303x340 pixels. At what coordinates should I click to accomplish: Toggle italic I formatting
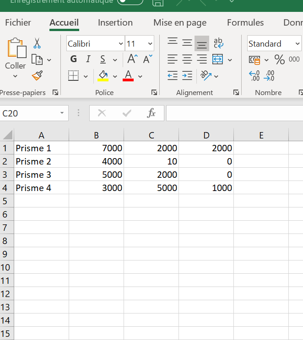click(x=88, y=59)
